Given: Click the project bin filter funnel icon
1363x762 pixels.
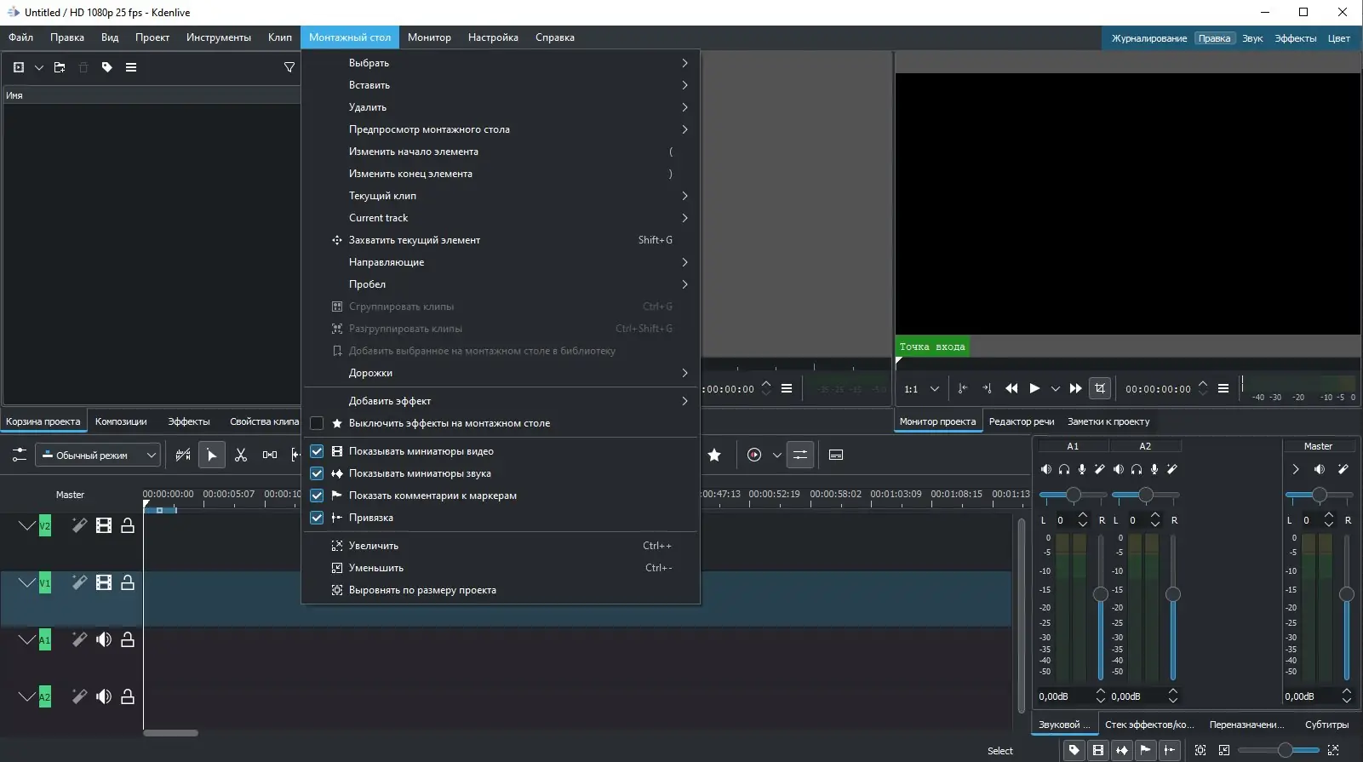Looking at the screenshot, I should click(289, 67).
